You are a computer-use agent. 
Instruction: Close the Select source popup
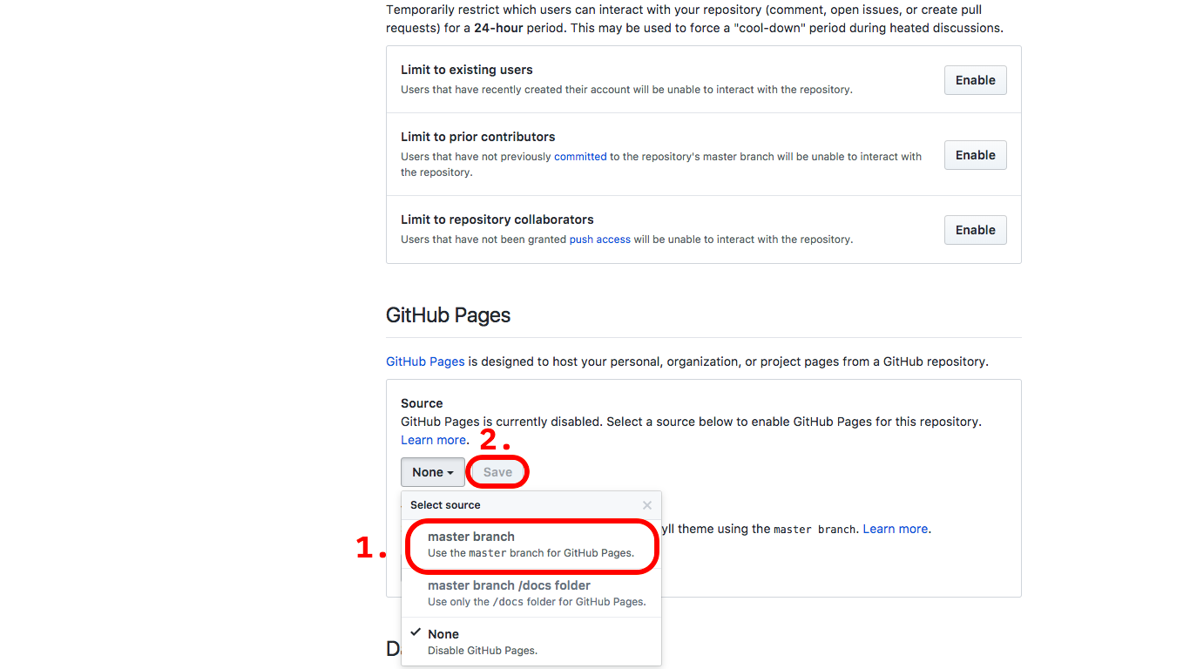tap(647, 505)
